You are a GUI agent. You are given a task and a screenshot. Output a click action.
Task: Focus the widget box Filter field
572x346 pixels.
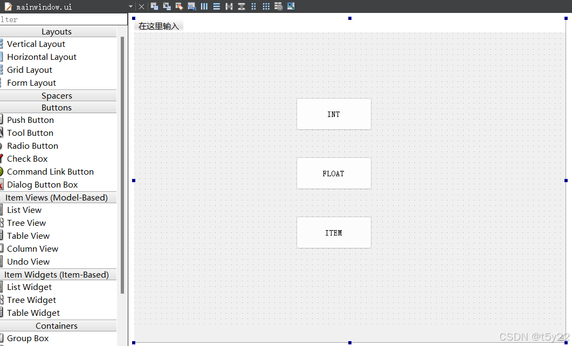point(64,19)
